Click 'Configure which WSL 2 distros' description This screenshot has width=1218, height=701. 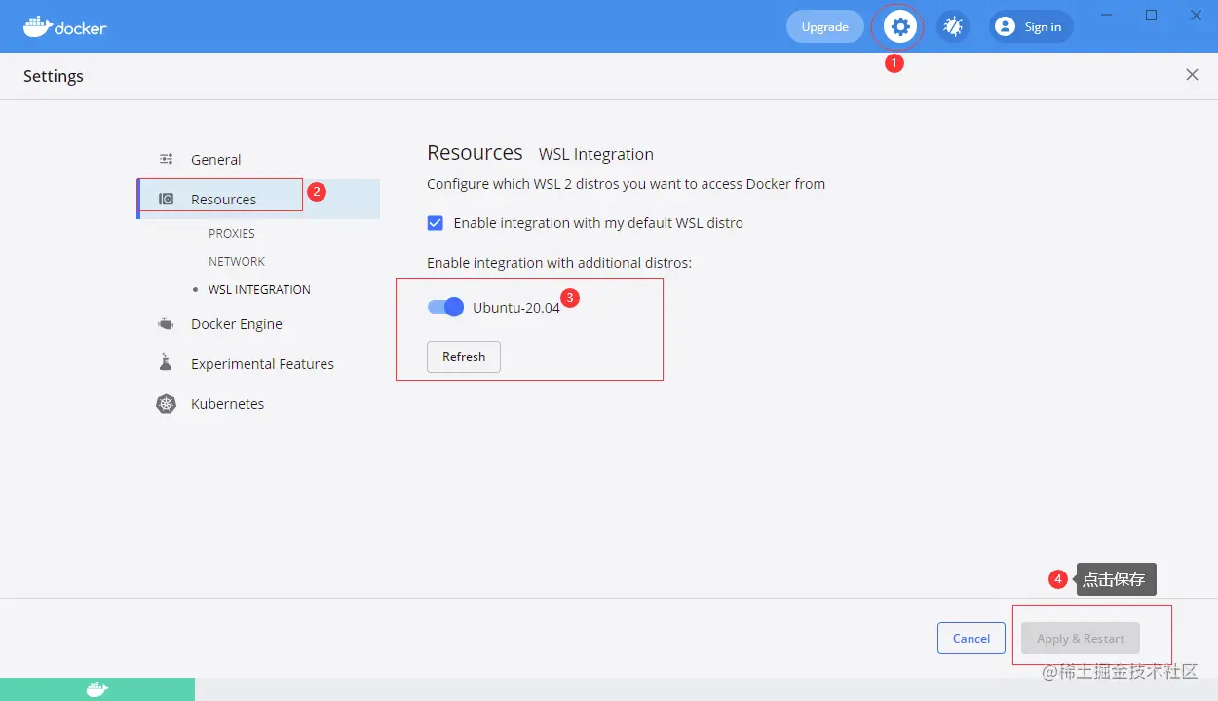click(x=627, y=183)
